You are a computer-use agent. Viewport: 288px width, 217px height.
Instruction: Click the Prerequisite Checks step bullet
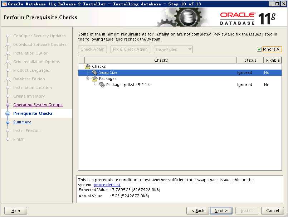(x=8, y=113)
